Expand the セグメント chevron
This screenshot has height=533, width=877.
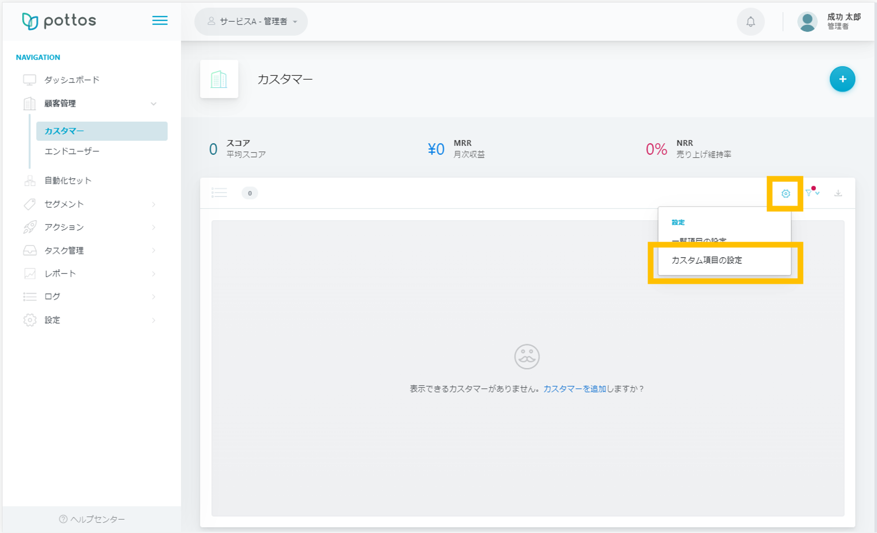point(154,204)
